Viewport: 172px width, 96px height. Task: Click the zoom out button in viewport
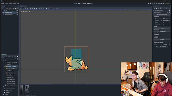pos(24,11)
